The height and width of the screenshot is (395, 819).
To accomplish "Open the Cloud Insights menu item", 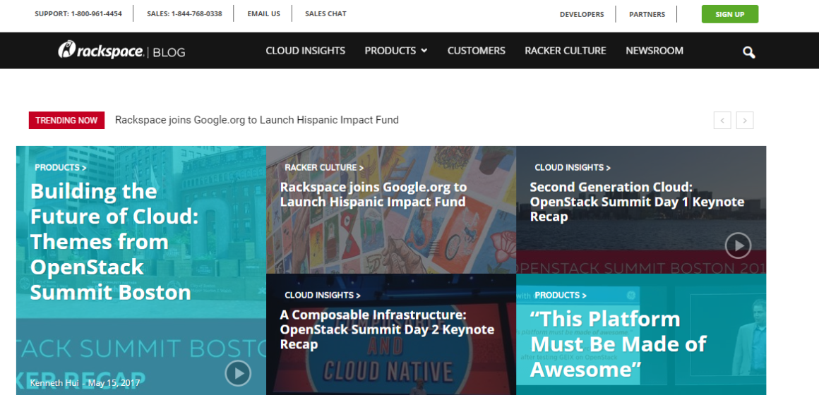I will pos(306,51).
